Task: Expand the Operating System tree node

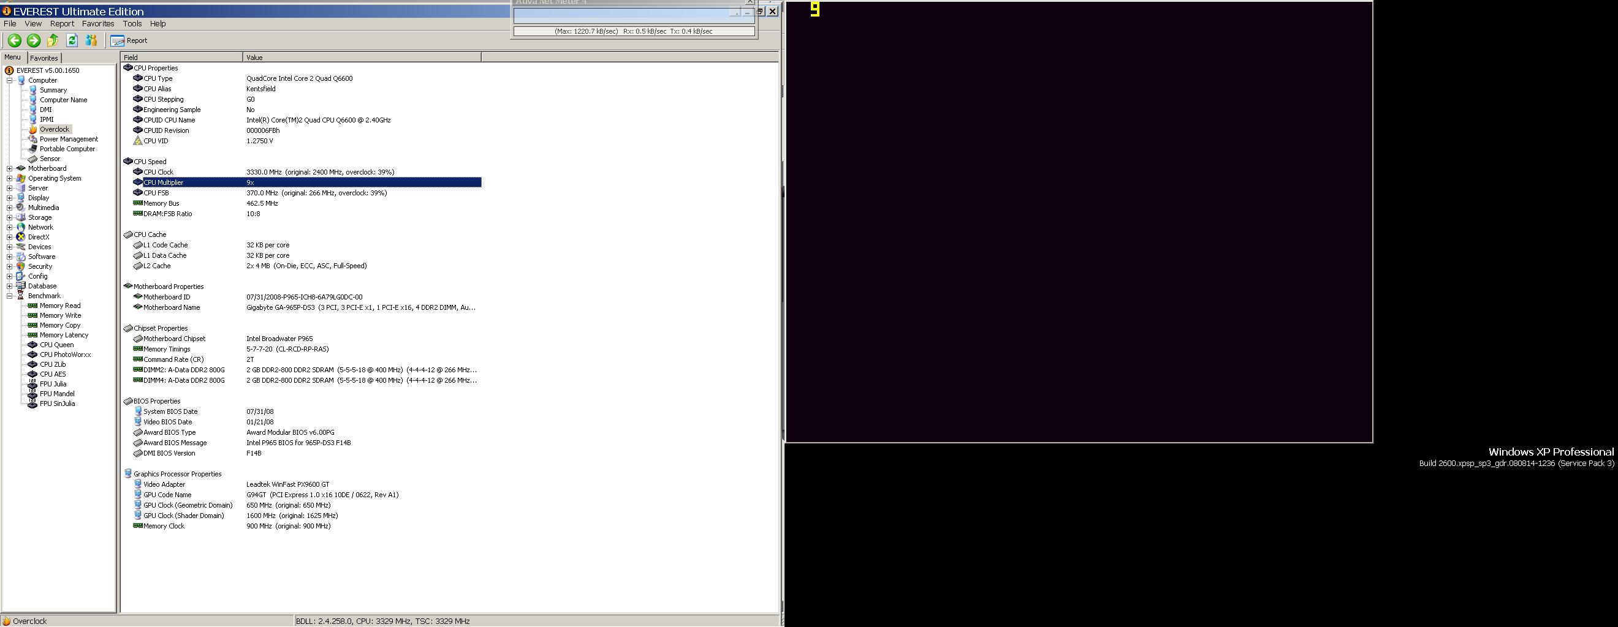Action: click(9, 178)
